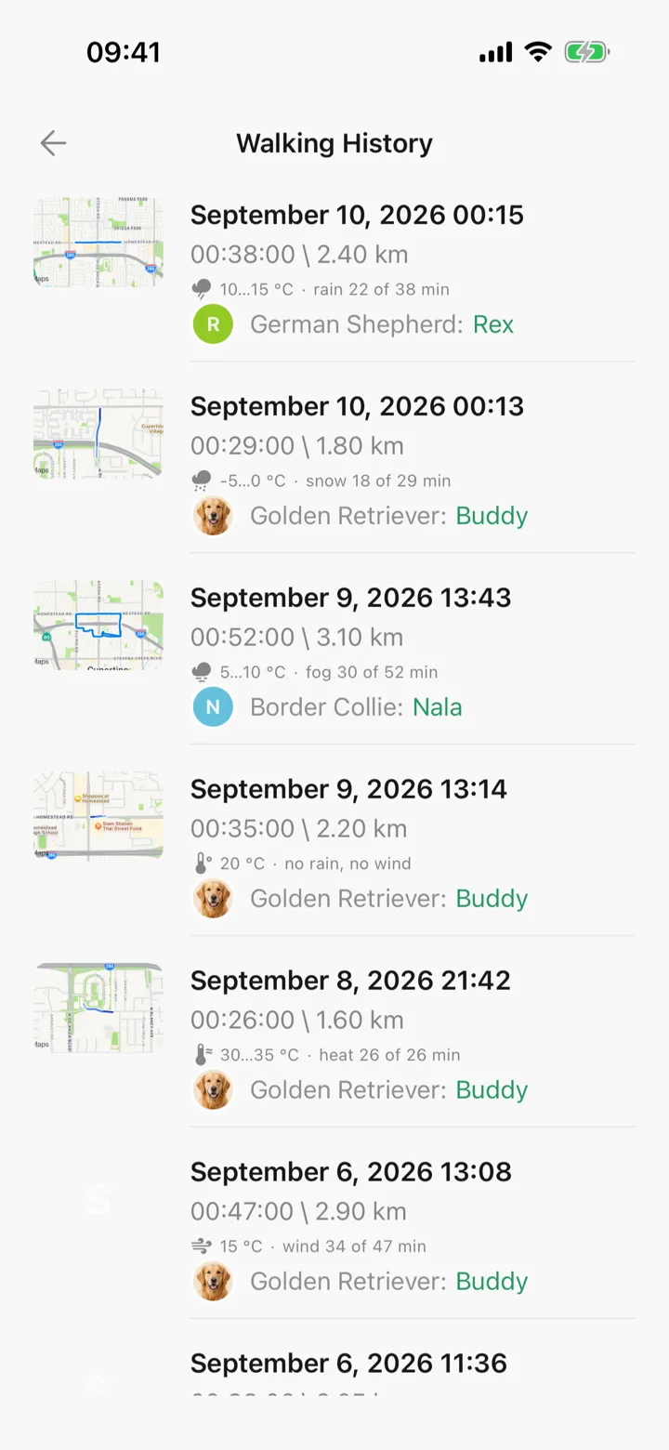Open the Rex dog name link
Viewport: 669px width, 1450px height.
tap(493, 324)
